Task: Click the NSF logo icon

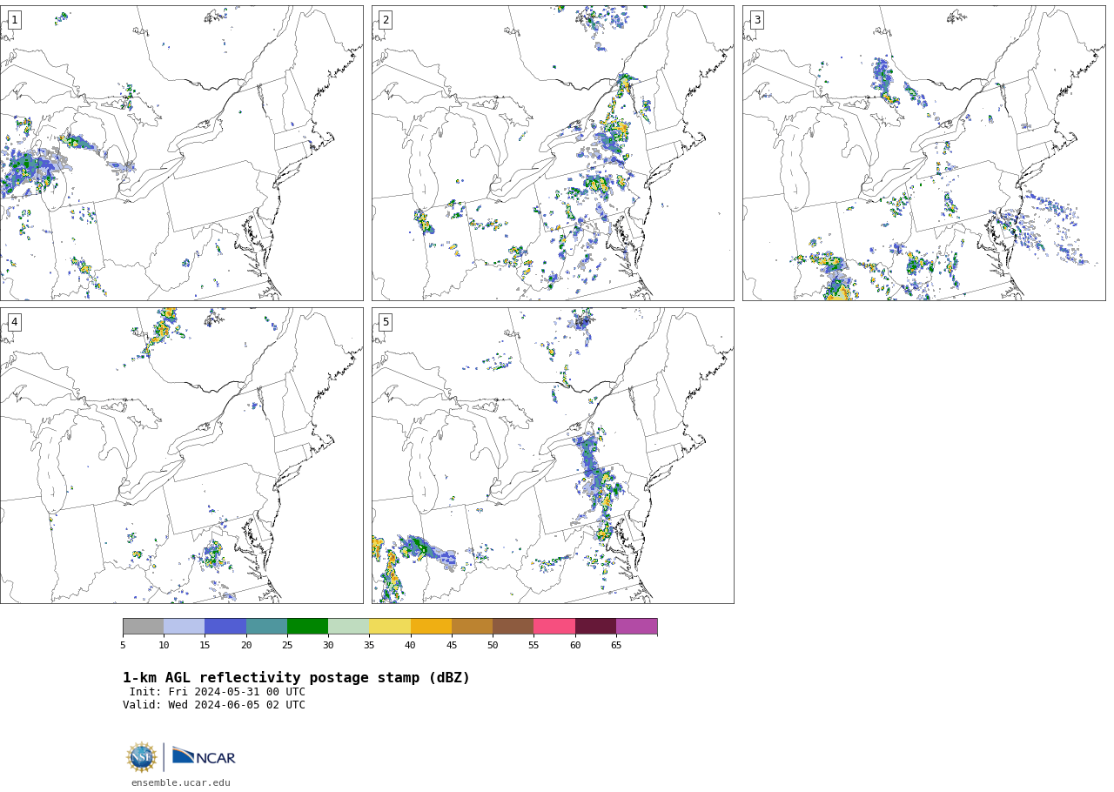Action: 142,757
